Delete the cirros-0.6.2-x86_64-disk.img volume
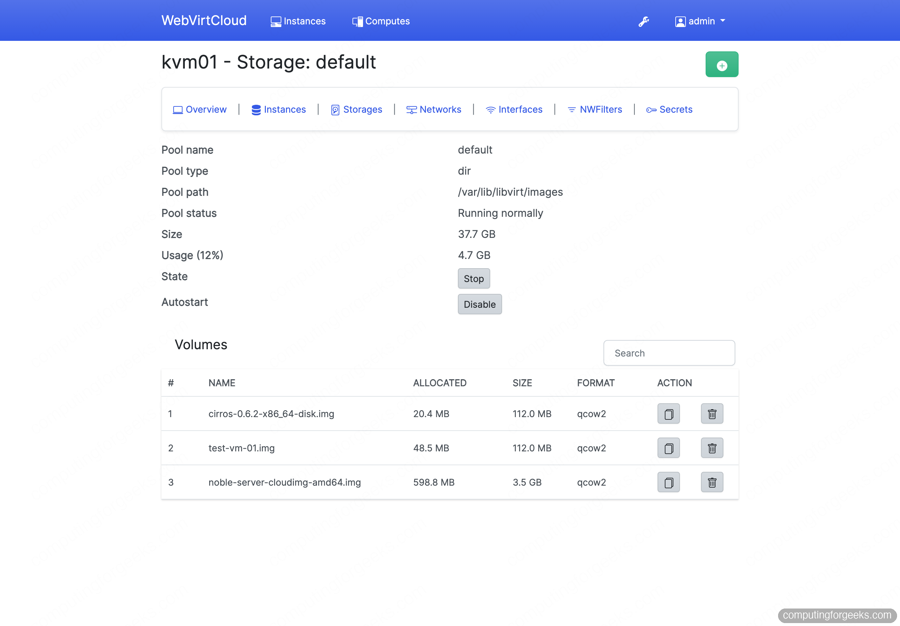This screenshot has width=900, height=626. point(712,413)
